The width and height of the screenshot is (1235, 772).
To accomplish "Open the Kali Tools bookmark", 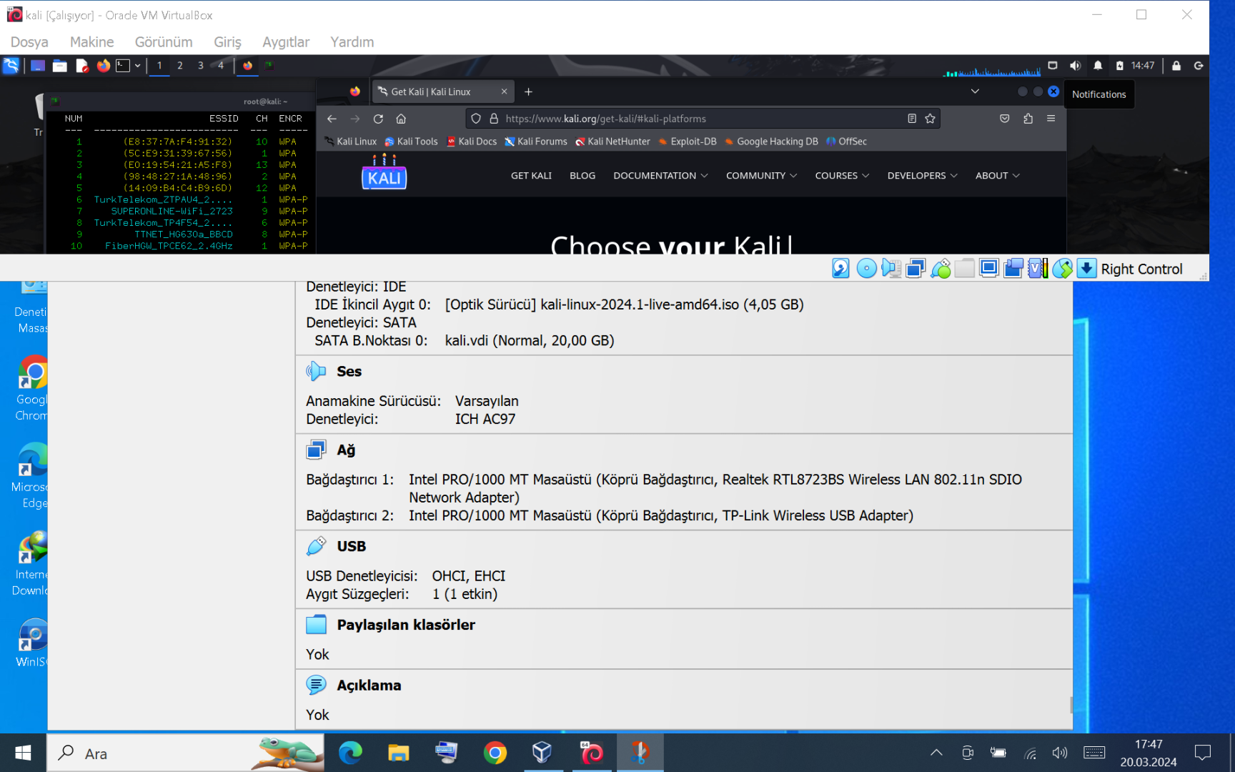I will (411, 142).
